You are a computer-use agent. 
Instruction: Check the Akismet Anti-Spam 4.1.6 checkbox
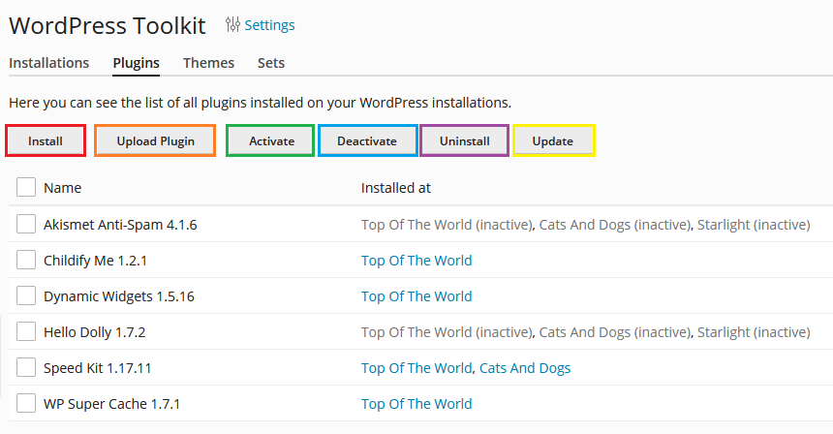point(26,224)
